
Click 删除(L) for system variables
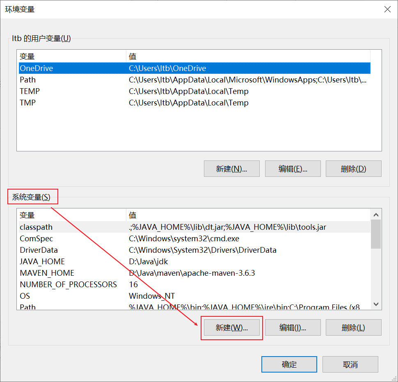353,327
